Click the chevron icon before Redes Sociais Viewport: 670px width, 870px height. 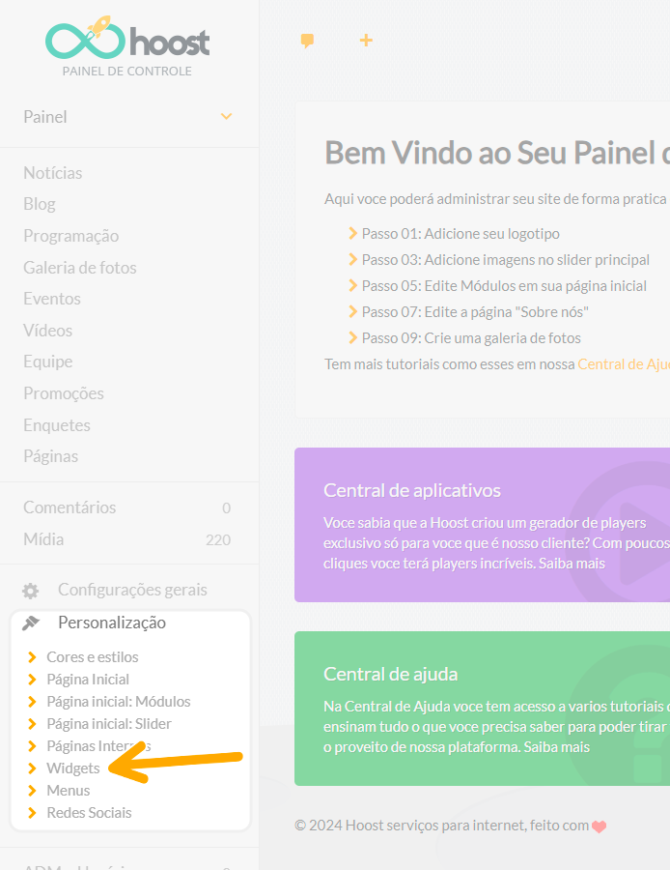tap(32, 813)
